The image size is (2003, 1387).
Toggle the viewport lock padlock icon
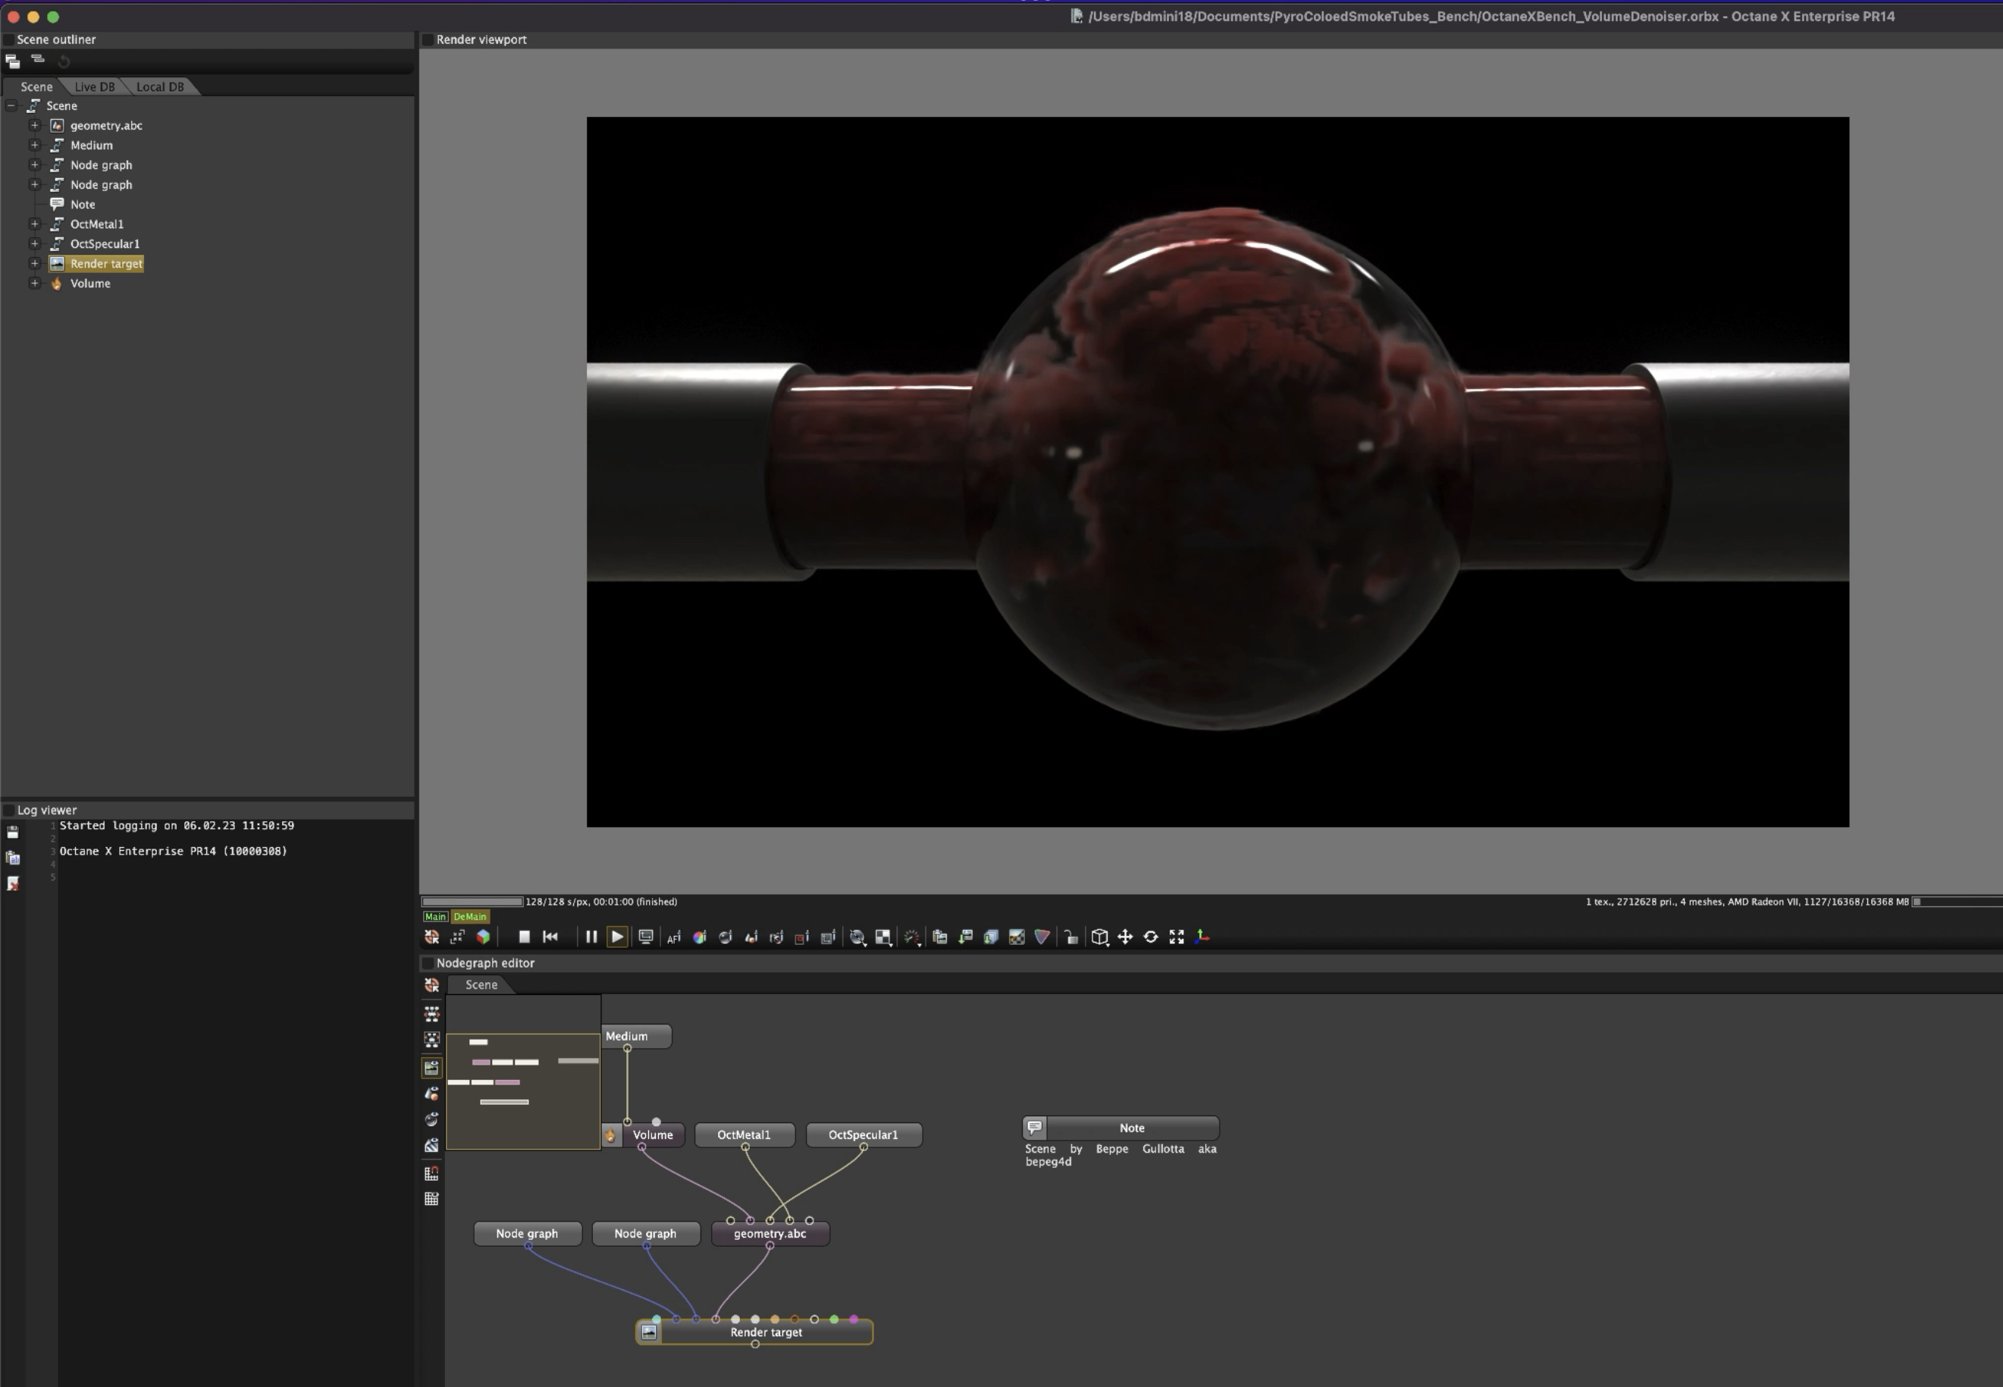click(x=1071, y=937)
